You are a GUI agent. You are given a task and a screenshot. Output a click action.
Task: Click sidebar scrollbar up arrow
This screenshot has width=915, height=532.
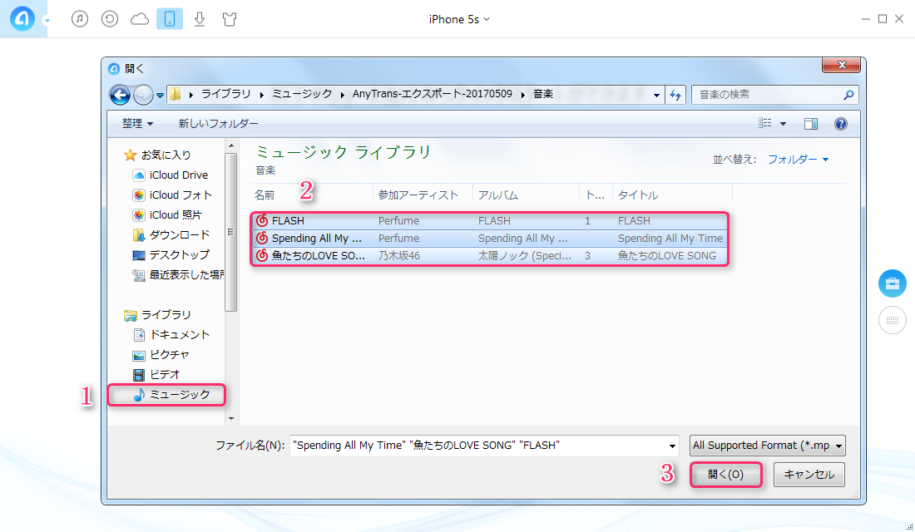(231, 145)
